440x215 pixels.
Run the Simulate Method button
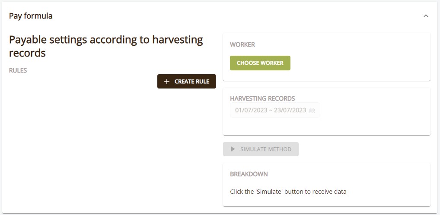tap(261, 149)
